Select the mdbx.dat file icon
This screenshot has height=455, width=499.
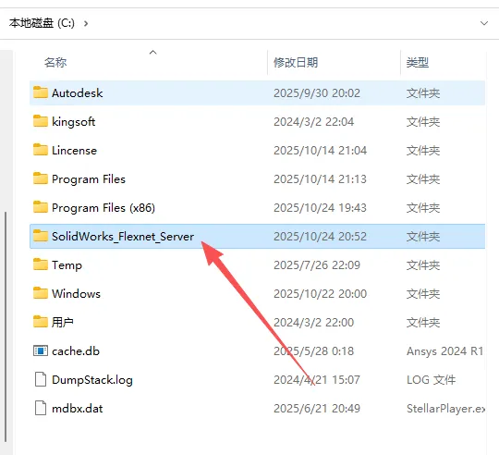(41, 408)
